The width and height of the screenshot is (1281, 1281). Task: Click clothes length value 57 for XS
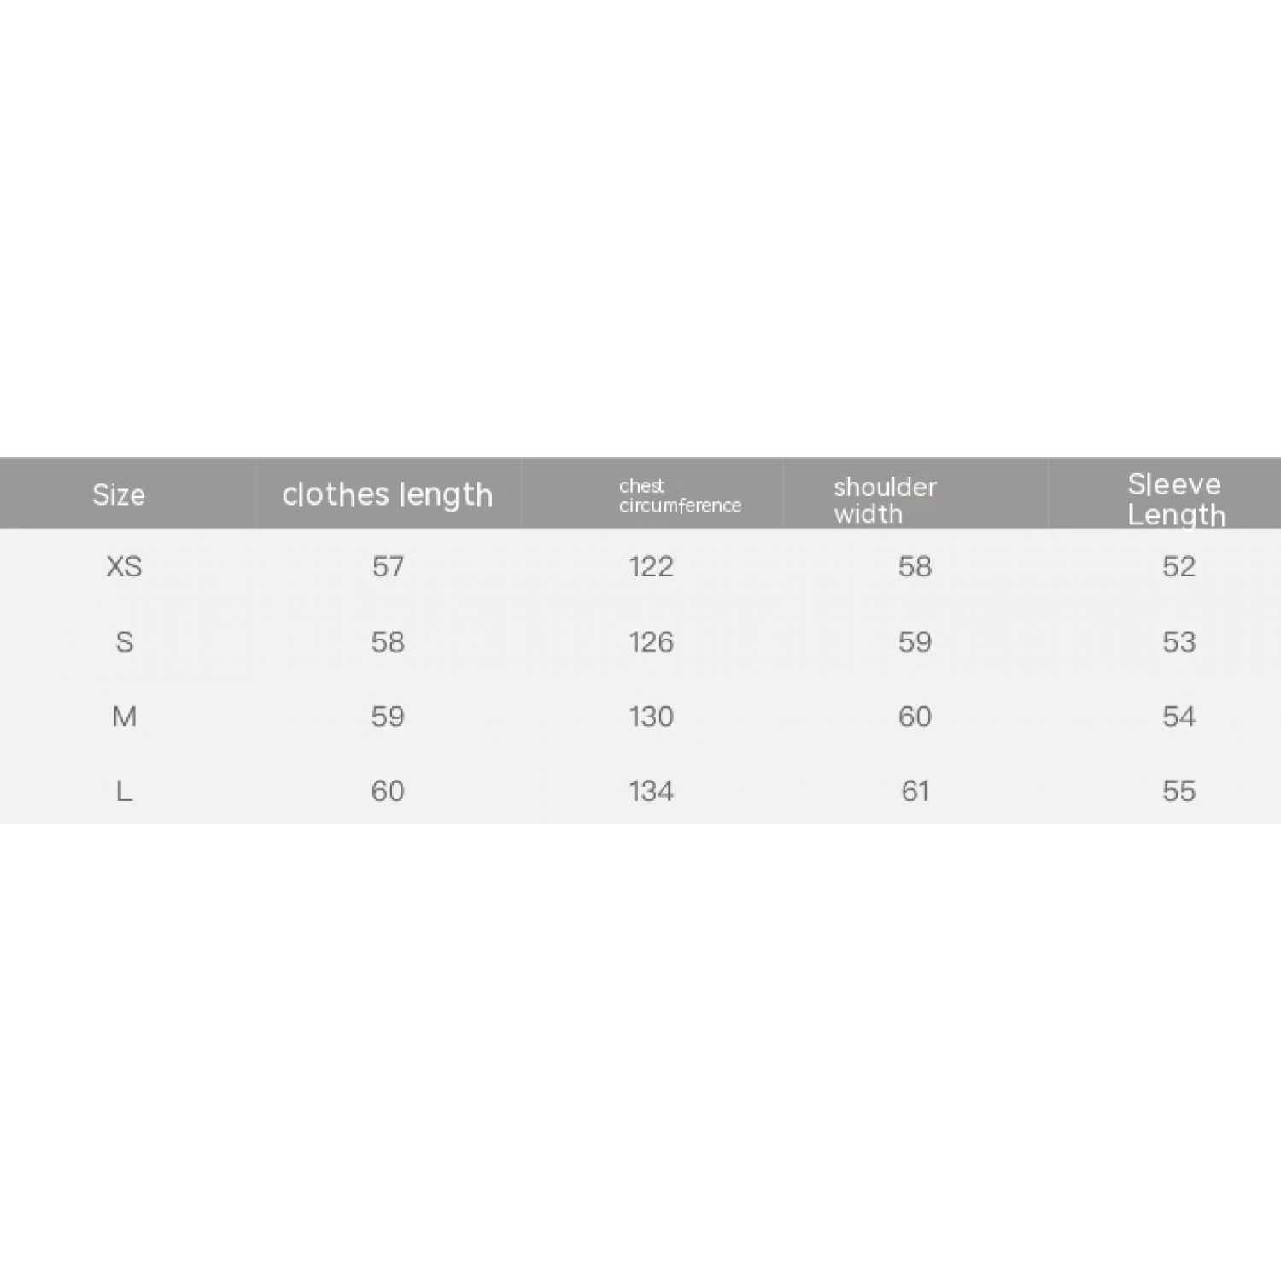click(x=388, y=566)
